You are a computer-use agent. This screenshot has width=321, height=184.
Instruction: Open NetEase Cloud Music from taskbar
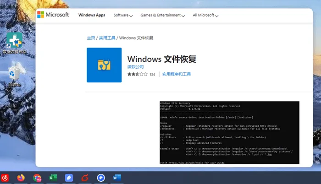click(5, 178)
